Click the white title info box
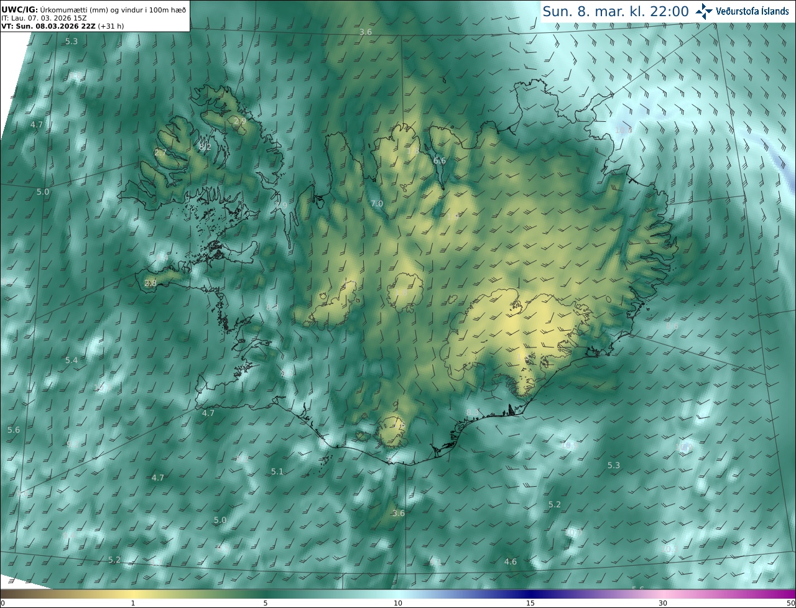The image size is (796, 608). 95,16
